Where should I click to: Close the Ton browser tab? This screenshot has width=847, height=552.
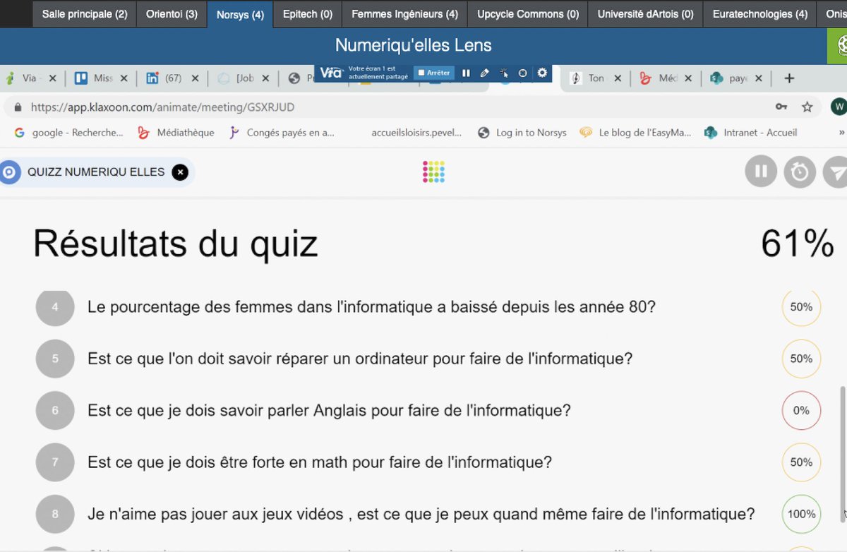coord(618,78)
